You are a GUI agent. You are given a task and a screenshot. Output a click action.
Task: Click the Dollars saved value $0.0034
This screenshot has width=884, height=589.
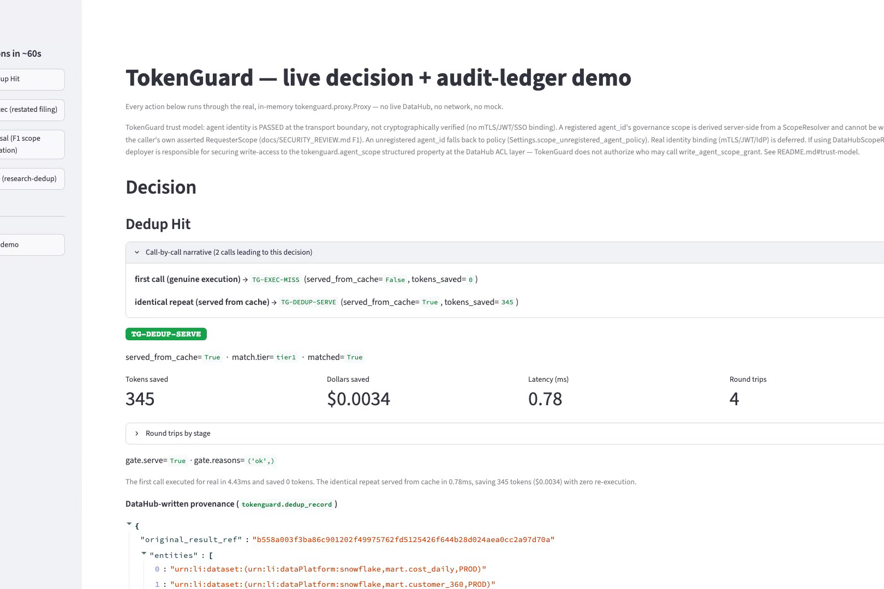click(x=359, y=399)
